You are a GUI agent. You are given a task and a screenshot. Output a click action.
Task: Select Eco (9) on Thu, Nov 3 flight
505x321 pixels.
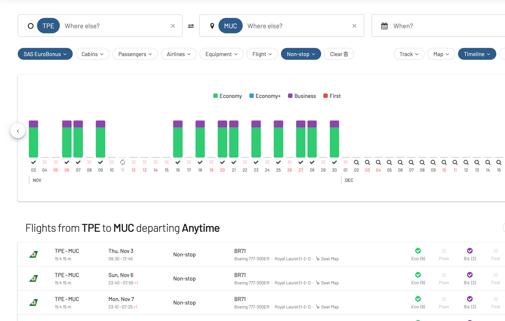(418, 254)
